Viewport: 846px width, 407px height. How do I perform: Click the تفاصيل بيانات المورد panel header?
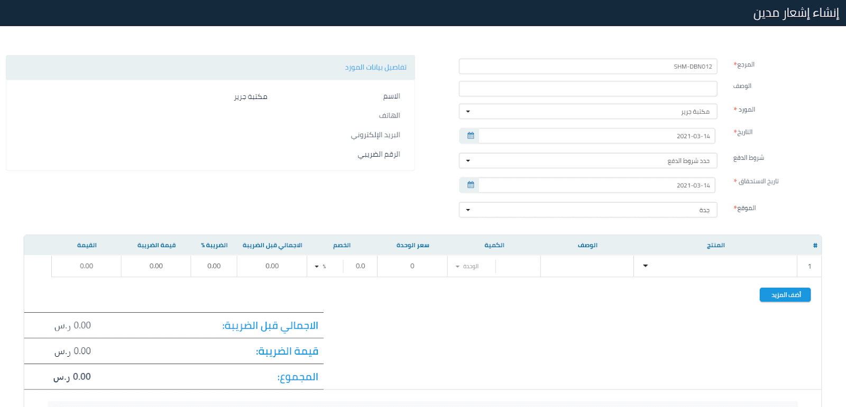click(x=210, y=68)
